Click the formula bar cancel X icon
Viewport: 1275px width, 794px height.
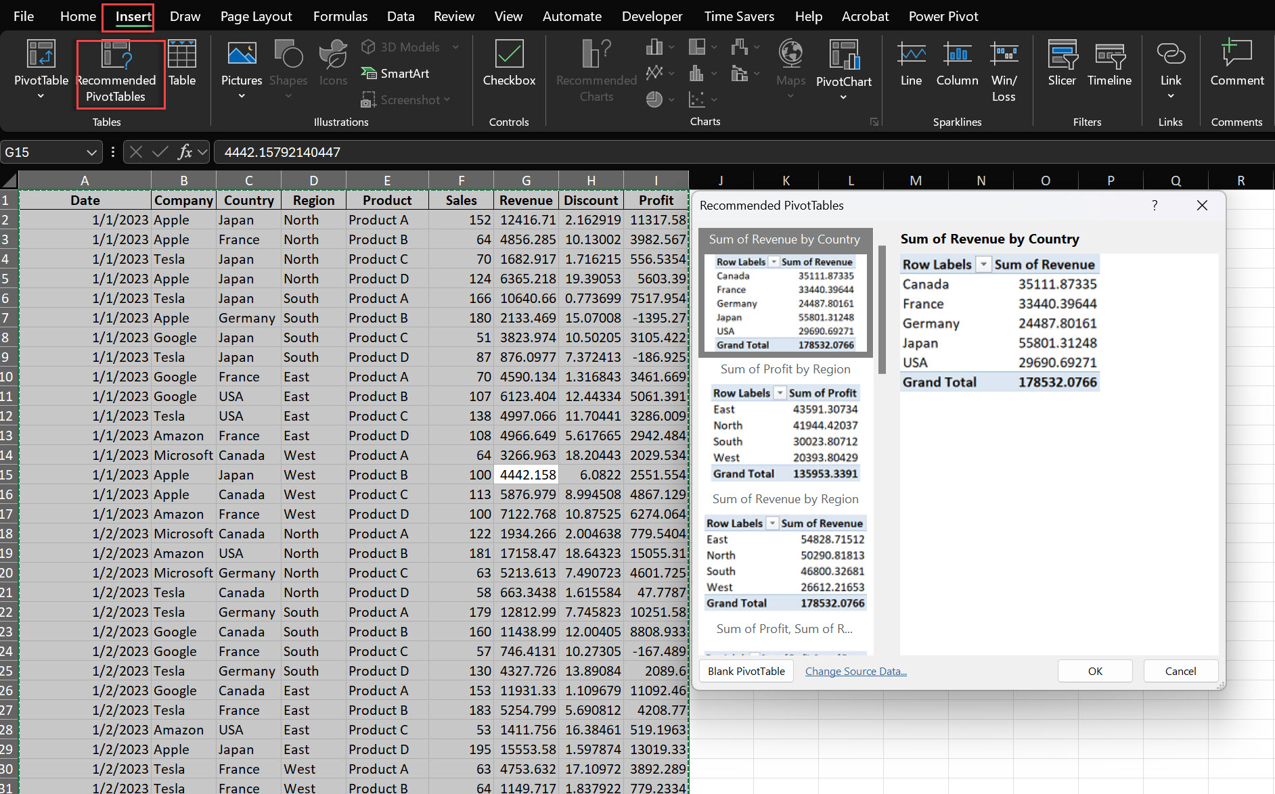(136, 151)
